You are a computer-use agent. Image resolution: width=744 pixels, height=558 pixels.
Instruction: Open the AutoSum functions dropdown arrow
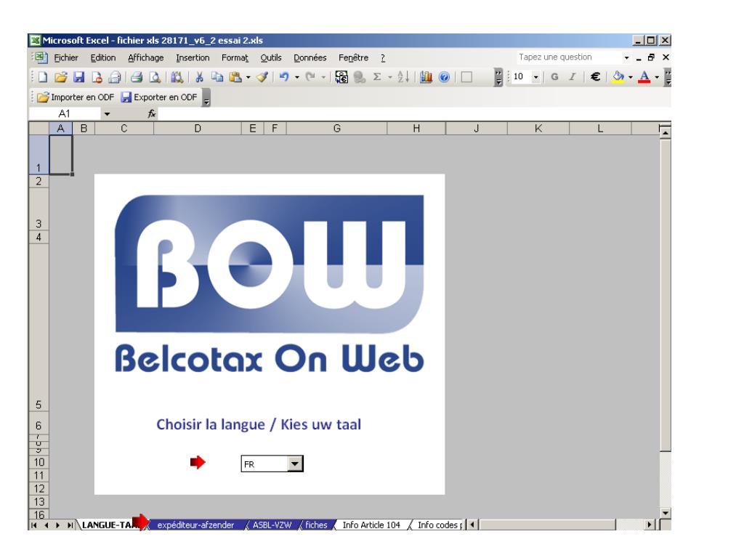390,77
